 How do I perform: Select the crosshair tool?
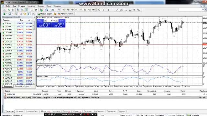(103, 10)
